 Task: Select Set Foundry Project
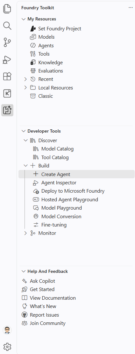click(x=60, y=29)
